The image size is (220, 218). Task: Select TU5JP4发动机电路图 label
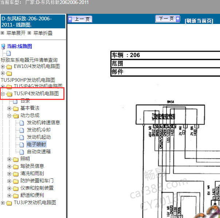click(36, 93)
